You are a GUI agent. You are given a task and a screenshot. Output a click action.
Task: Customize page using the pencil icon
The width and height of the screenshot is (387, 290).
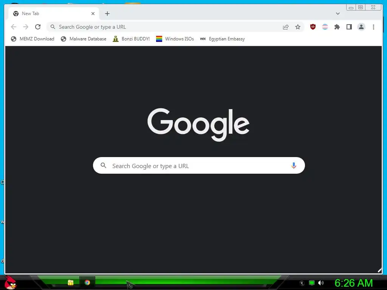pyautogui.click(x=379, y=270)
